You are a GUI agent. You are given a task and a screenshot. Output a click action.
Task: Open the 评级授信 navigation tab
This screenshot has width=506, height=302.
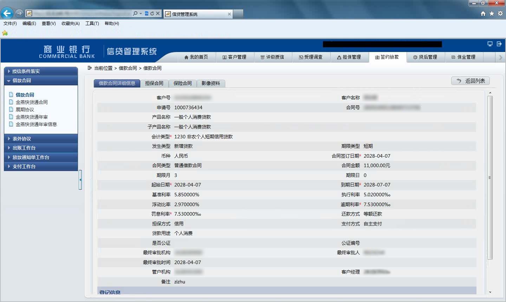point(272,57)
